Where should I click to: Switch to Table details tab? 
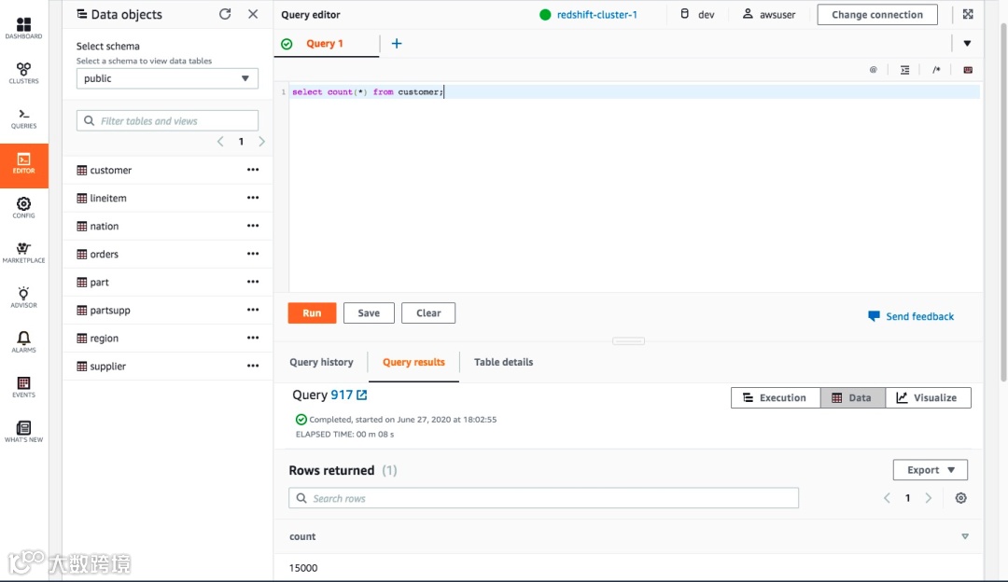(503, 362)
